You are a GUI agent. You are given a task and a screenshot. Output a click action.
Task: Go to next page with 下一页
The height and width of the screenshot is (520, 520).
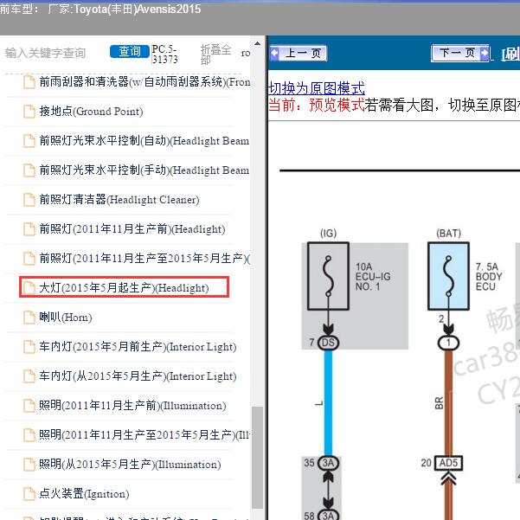coord(460,53)
